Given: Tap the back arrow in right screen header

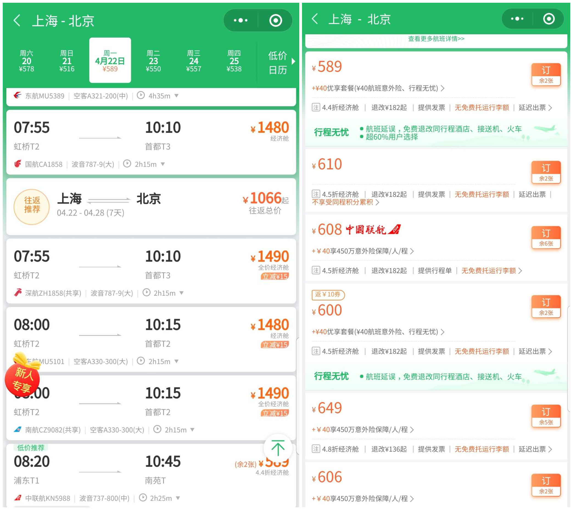Looking at the screenshot, I should point(315,19).
